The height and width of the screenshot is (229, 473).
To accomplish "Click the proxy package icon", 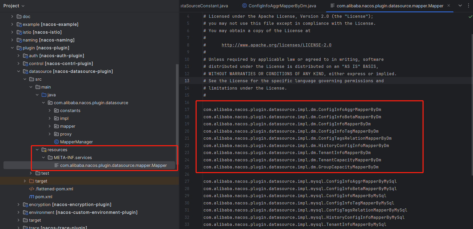I will pyautogui.click(x=56, y=134).
